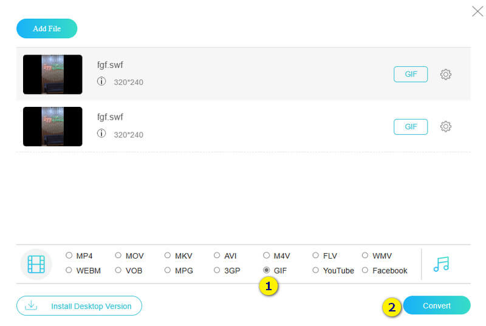Viewport: 486px width, 326px height.
Task: Click thumbnail of first fgf.swf video
Action: 53,74
